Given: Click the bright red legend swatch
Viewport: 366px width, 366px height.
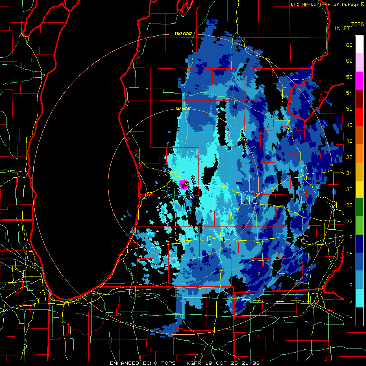Looking at the screenshot, I should coord(359,117).
